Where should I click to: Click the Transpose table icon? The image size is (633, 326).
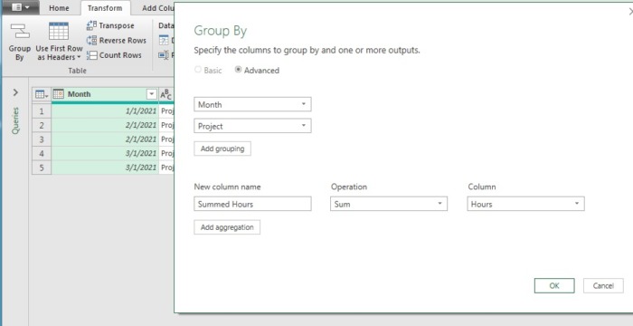[91, 25]
